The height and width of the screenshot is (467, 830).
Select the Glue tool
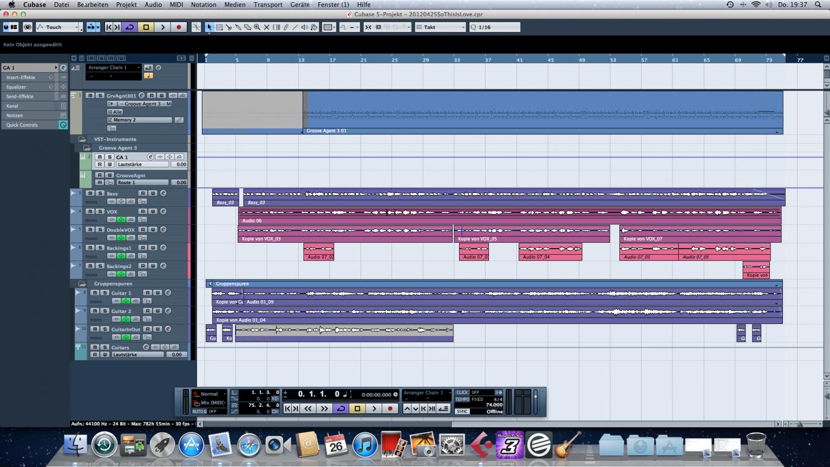point(238,27)
